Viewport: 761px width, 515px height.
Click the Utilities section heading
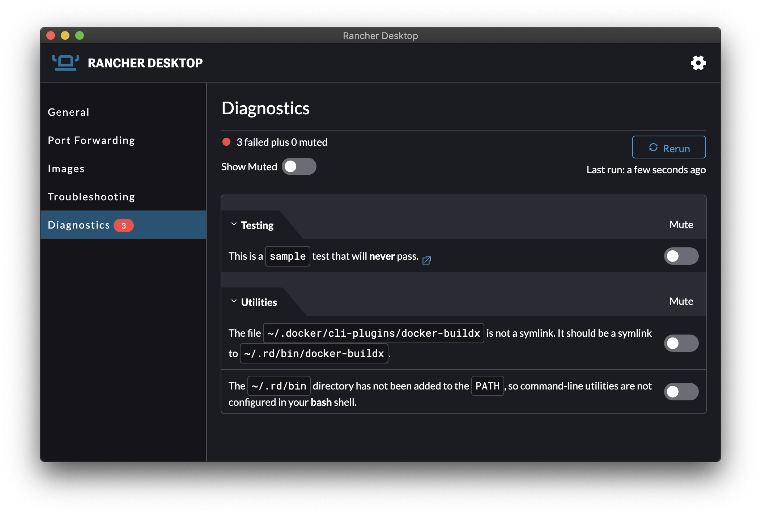(x=259, y=302)
